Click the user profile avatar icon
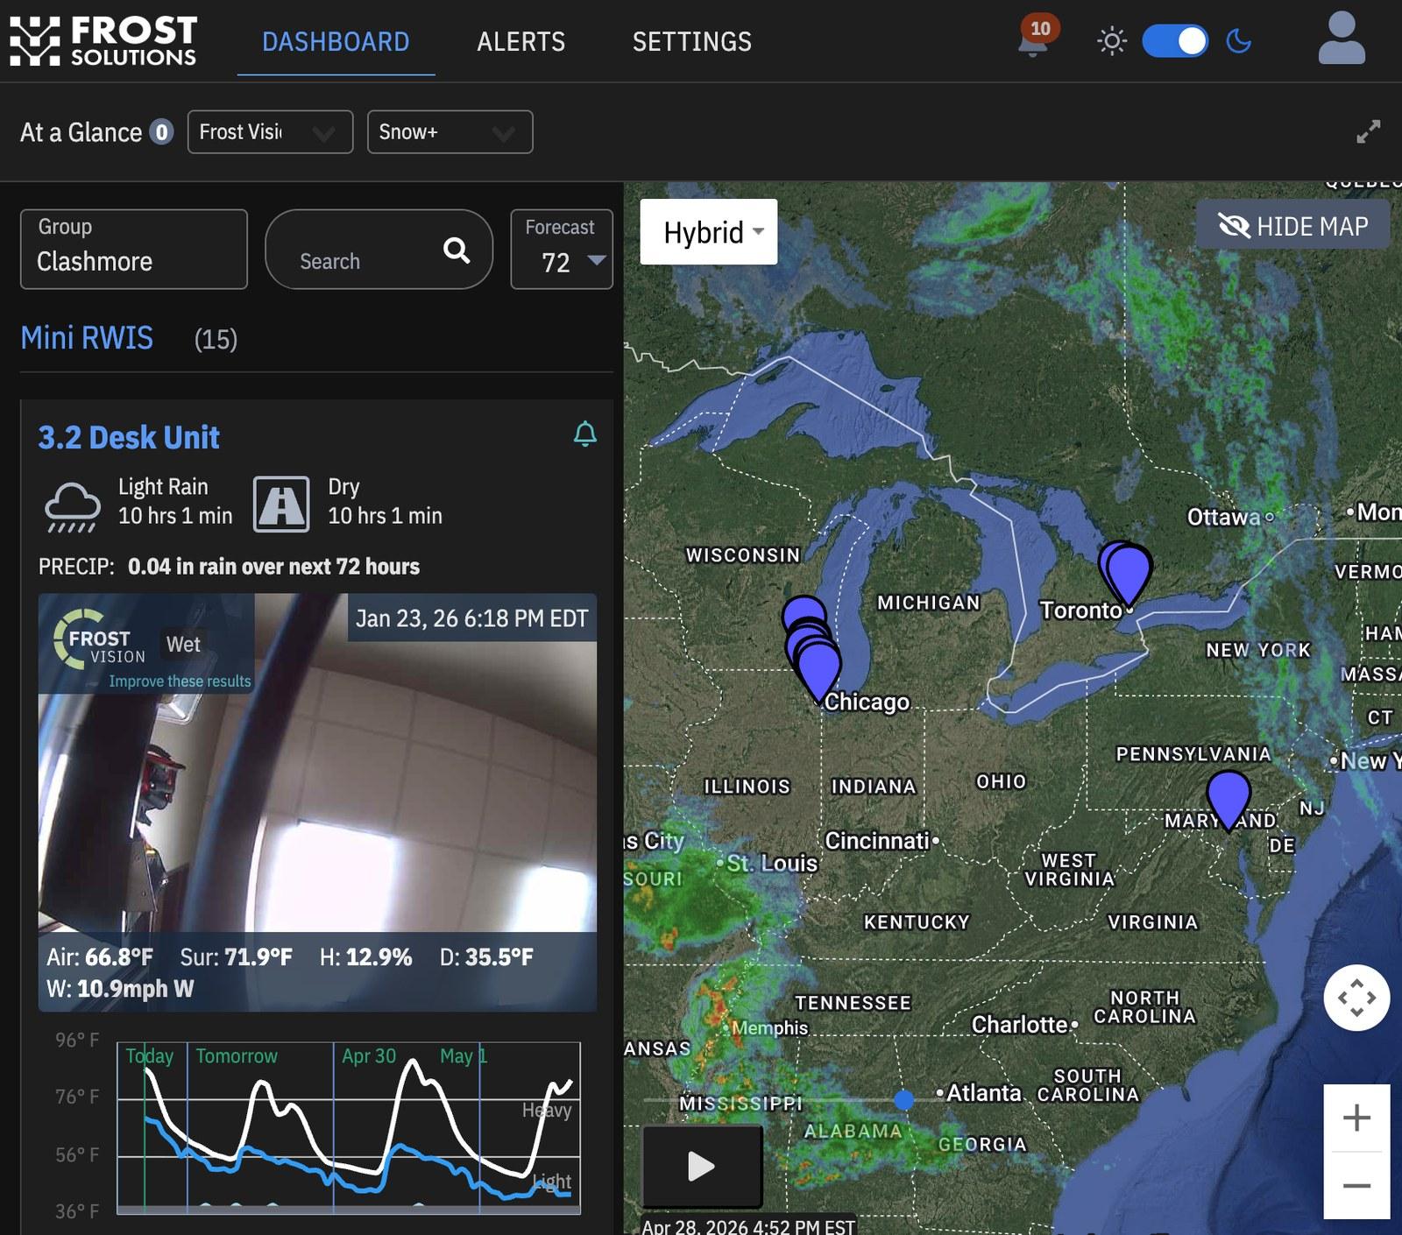Viewport: 1402px width, 1235px height. coord(1341,39)
